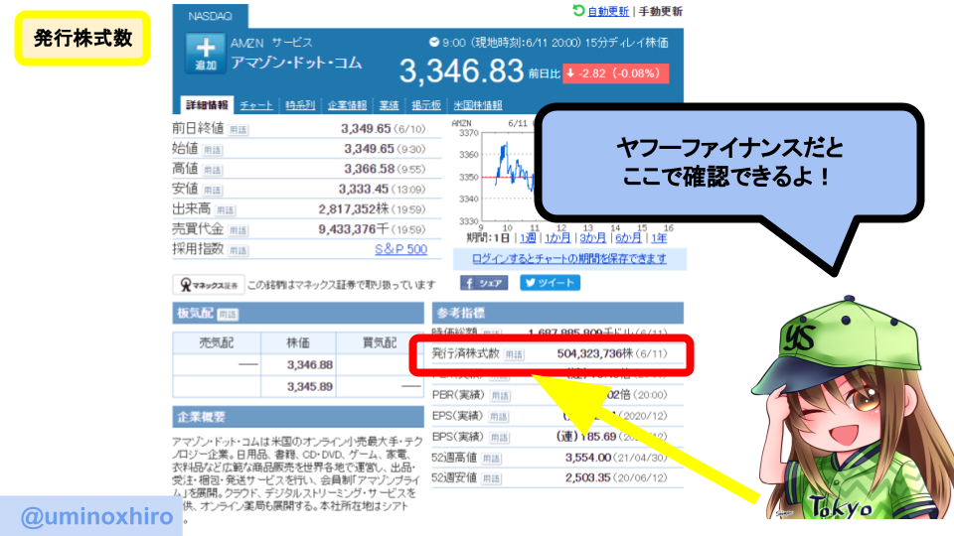Open the 自動更新 link
This screenshot has width=954, height=536.
pyautogui.click(x=608, y=12)
